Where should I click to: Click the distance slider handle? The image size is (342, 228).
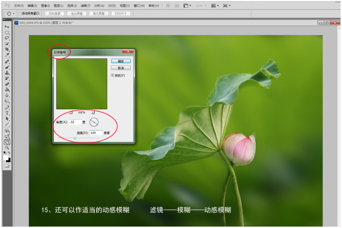click(x=75, y=138)
